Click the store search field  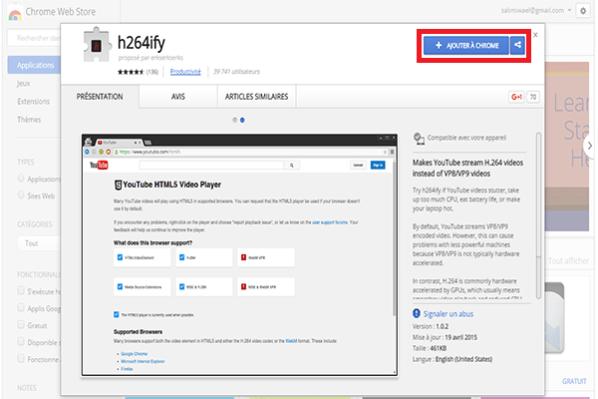(x=34, y=38)
